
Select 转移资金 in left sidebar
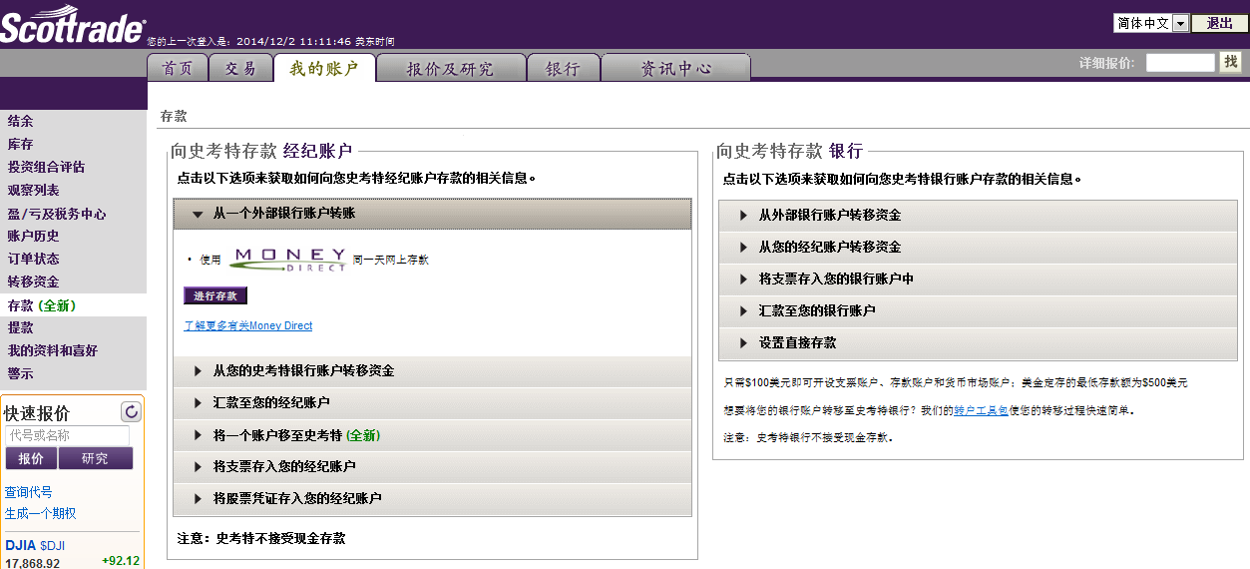click(x=34, y=283)
